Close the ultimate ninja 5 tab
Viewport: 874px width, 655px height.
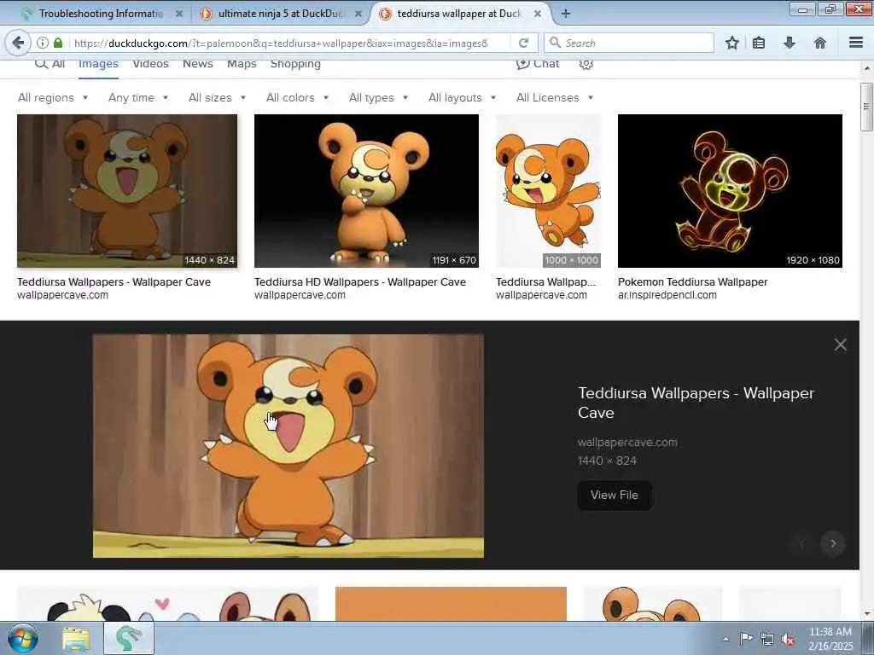point(358,14)
